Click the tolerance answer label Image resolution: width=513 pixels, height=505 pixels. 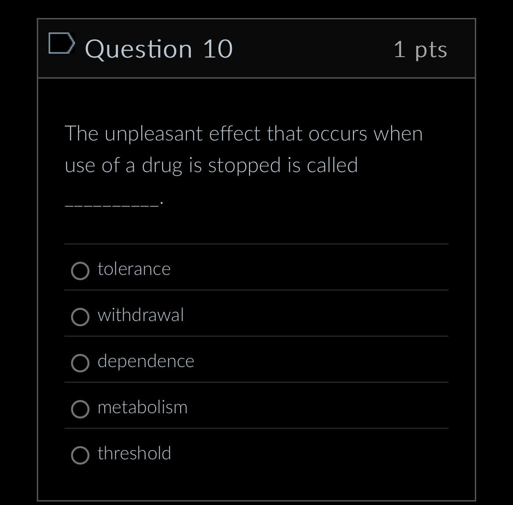pos(134,269)
